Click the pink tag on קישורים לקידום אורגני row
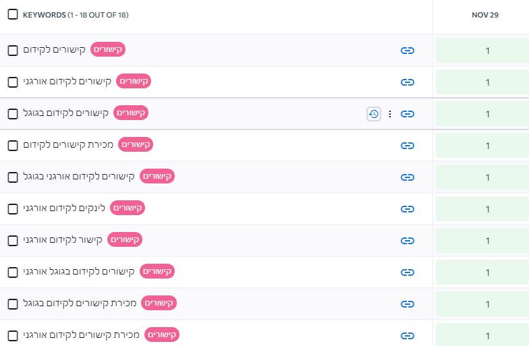 [134, 81]
